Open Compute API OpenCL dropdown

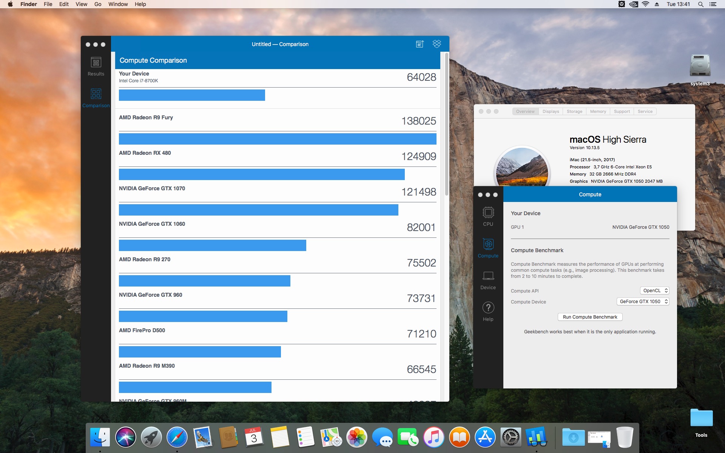coord(654,291)
